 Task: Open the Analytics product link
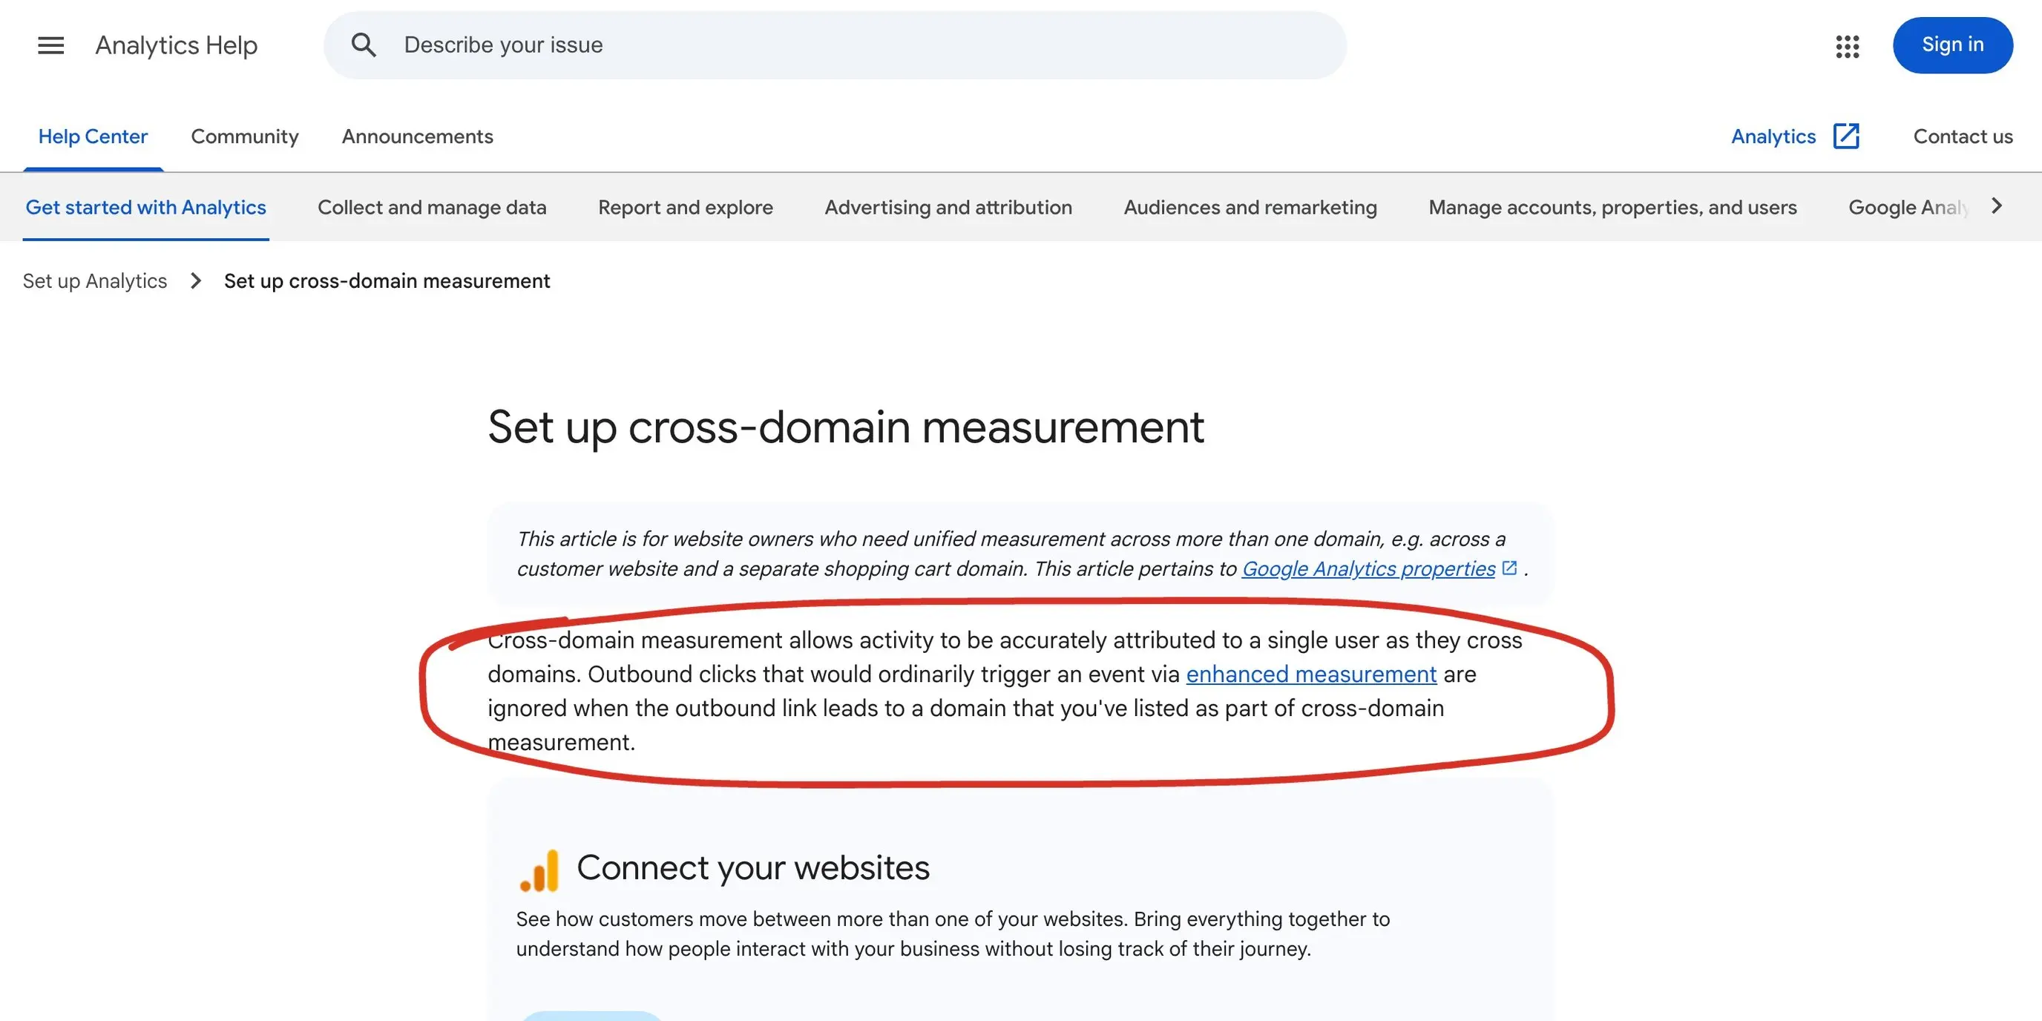[x=1773, y=137]
